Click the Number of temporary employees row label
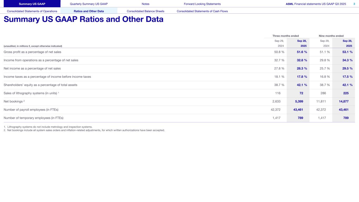The image size is (359, 202). tap(34, 118)
